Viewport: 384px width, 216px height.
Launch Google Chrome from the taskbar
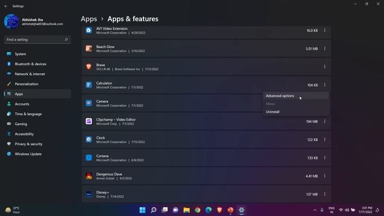point(197,210)
